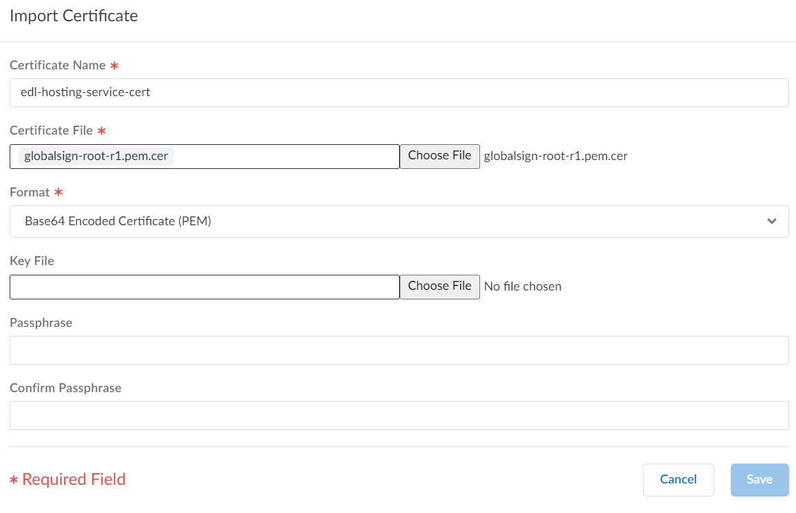Click the Certificate File label

[51, 130]
